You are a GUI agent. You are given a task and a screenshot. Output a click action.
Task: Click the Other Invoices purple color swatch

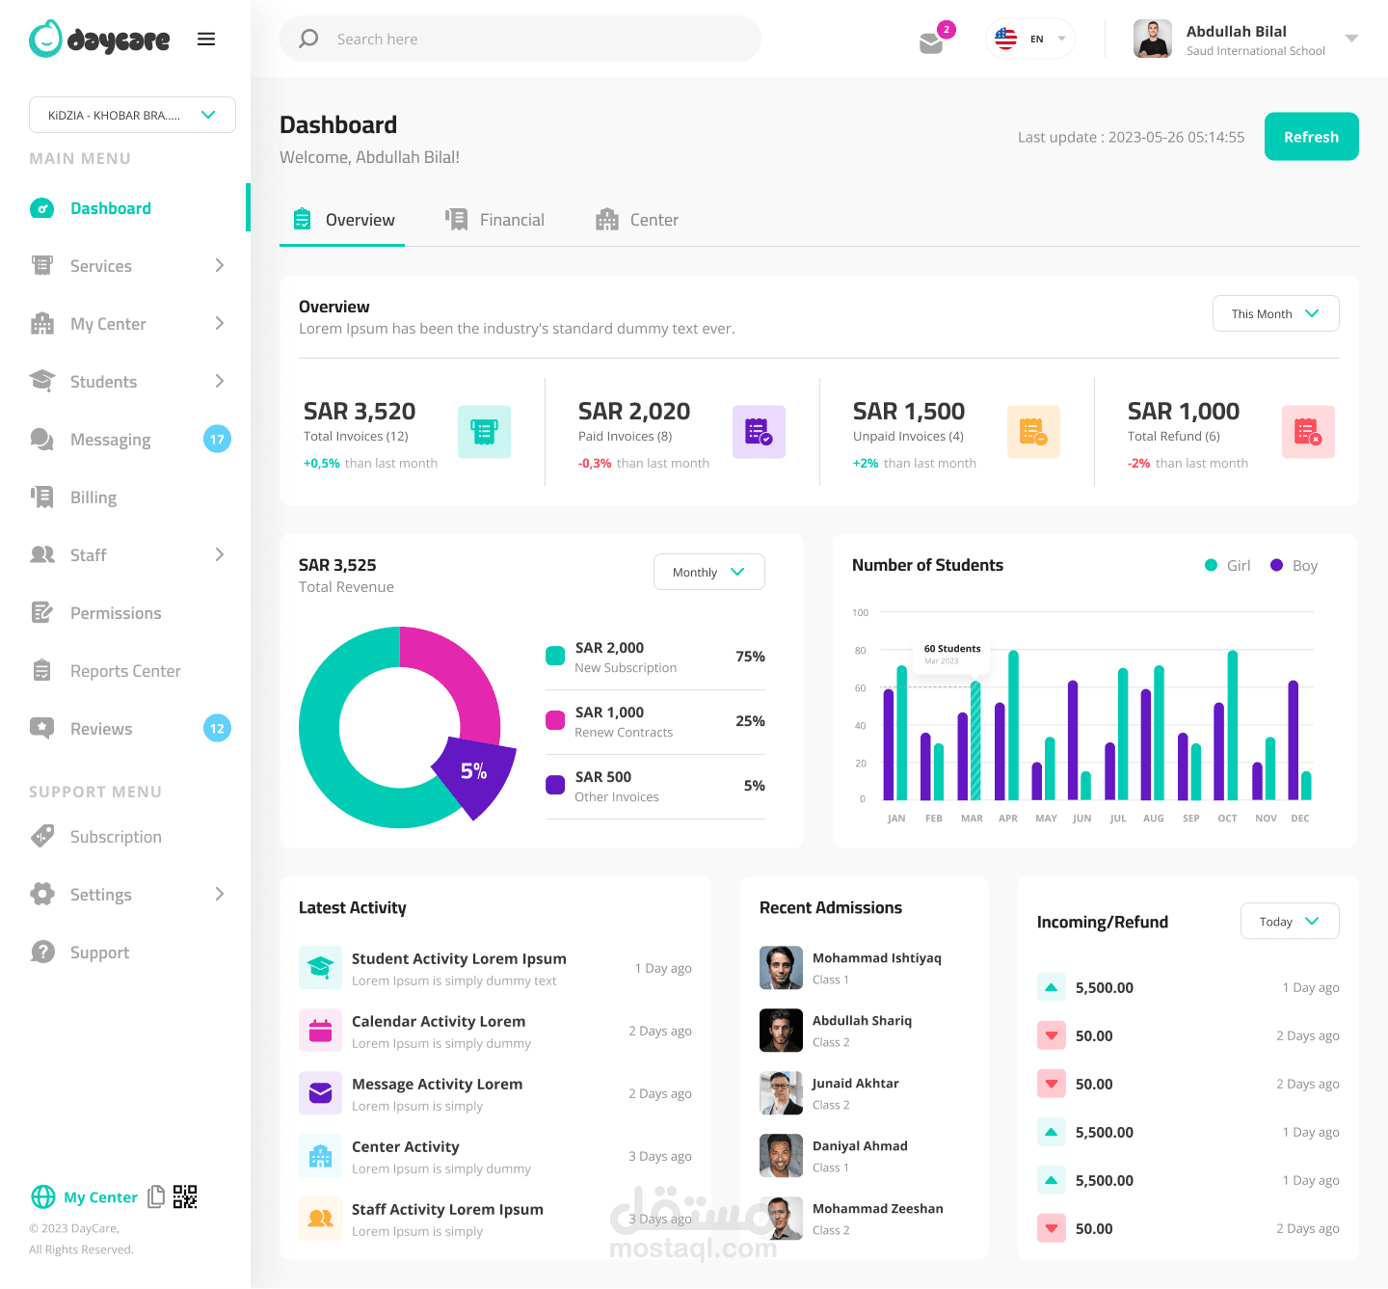point(555,785)
